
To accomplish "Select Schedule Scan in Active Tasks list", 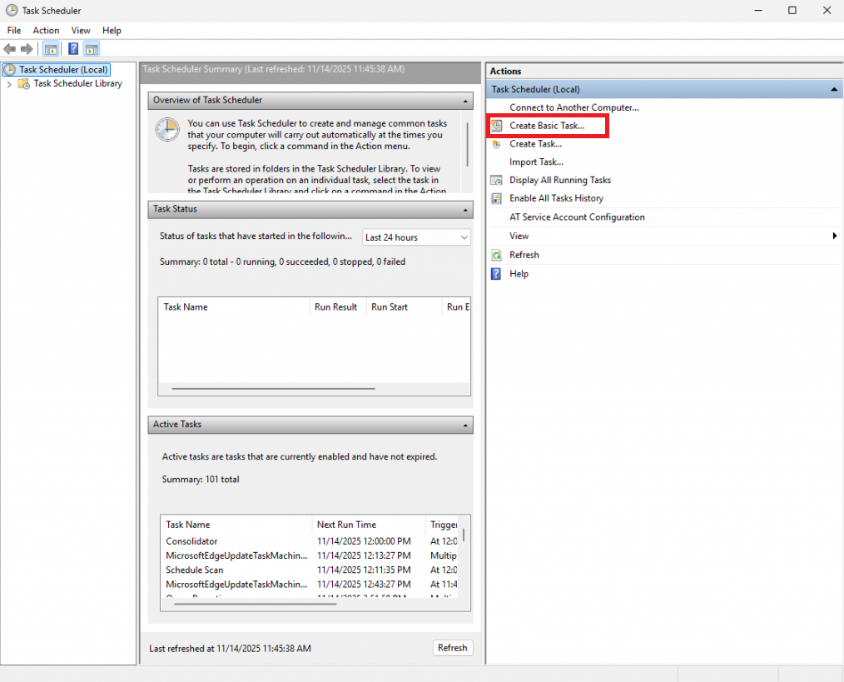I will pyautogui.click(x=194, y=570).
